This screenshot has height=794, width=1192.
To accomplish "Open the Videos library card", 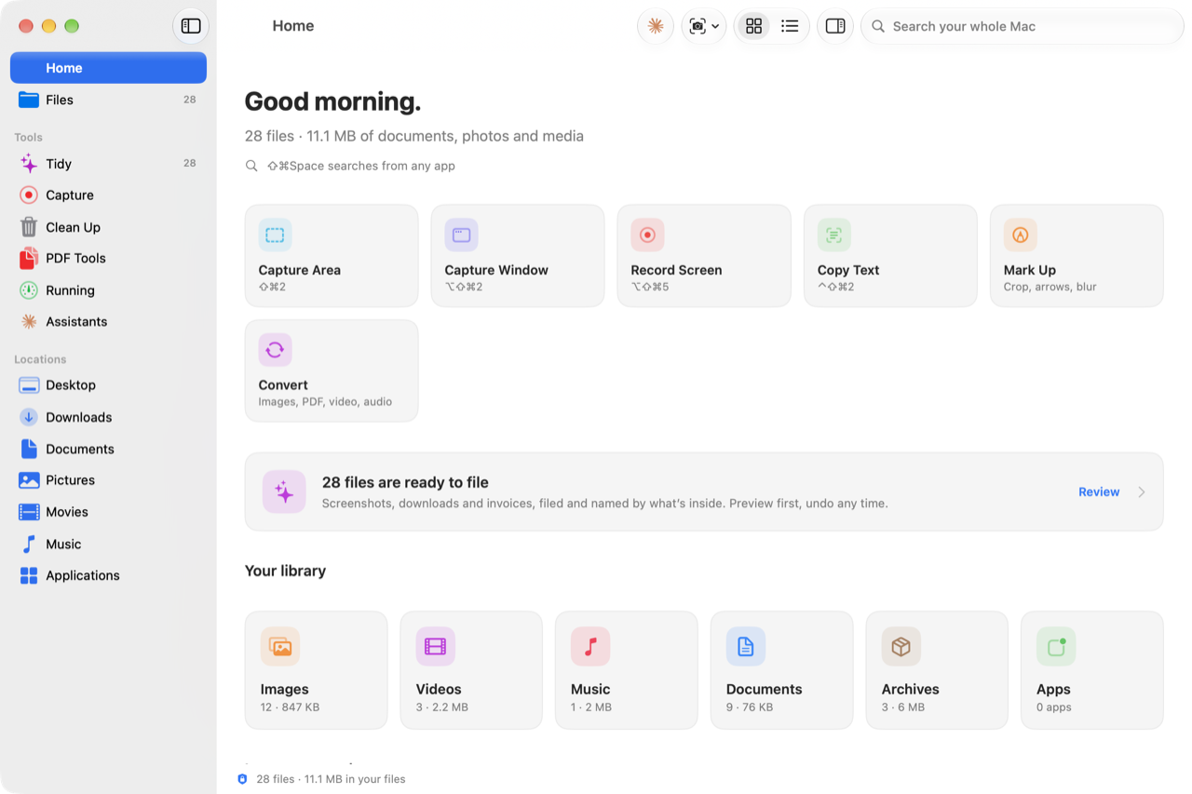I will tap(471, 670).
